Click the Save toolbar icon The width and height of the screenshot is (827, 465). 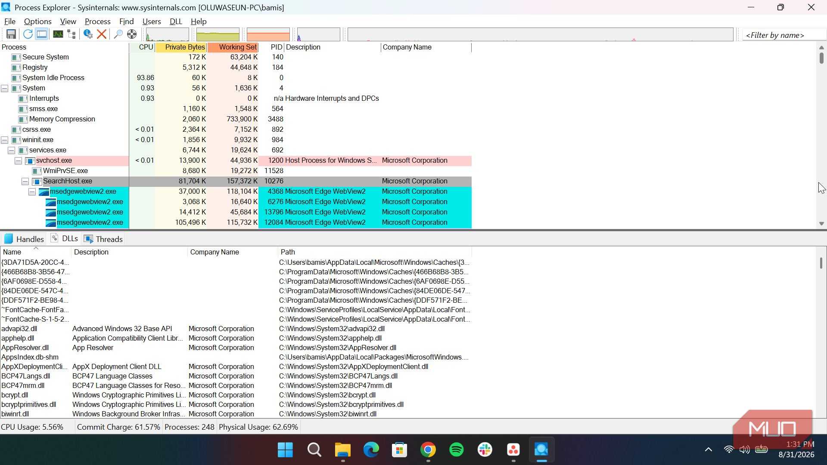pyautogui.click(x=11, y=34)
